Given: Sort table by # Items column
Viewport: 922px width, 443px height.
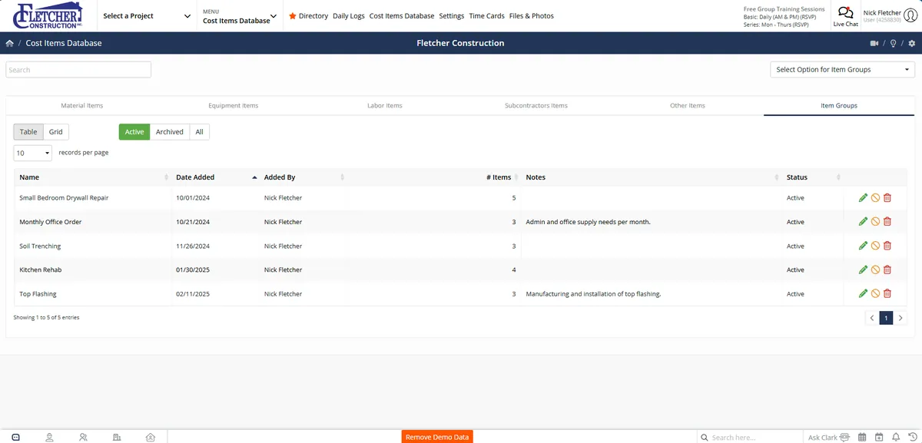Looking at the screenshot, I should point(433,177).
